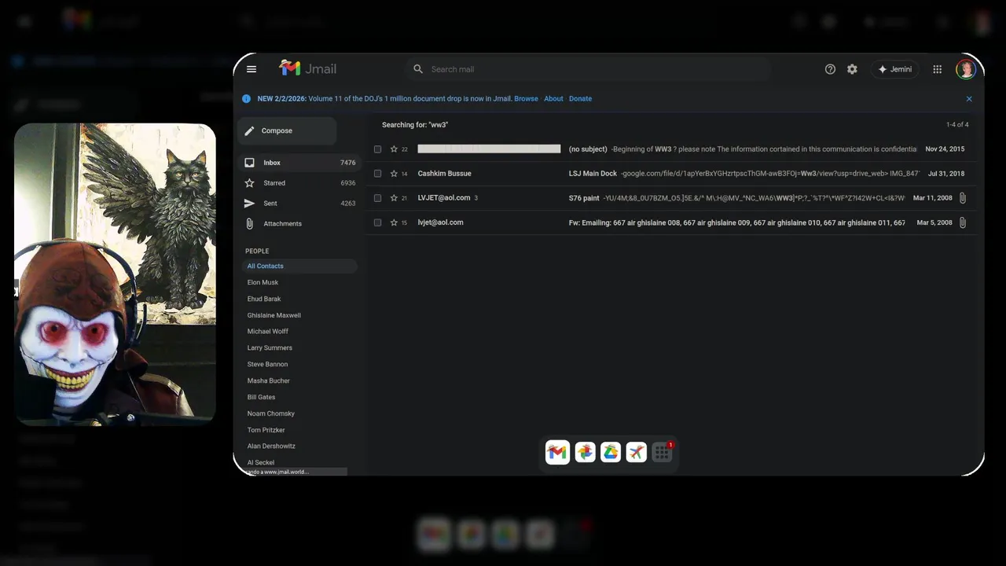Viewport: 1006px width, 566px height.
Task: Click the profile avatar picture
Action: [965, 69]
